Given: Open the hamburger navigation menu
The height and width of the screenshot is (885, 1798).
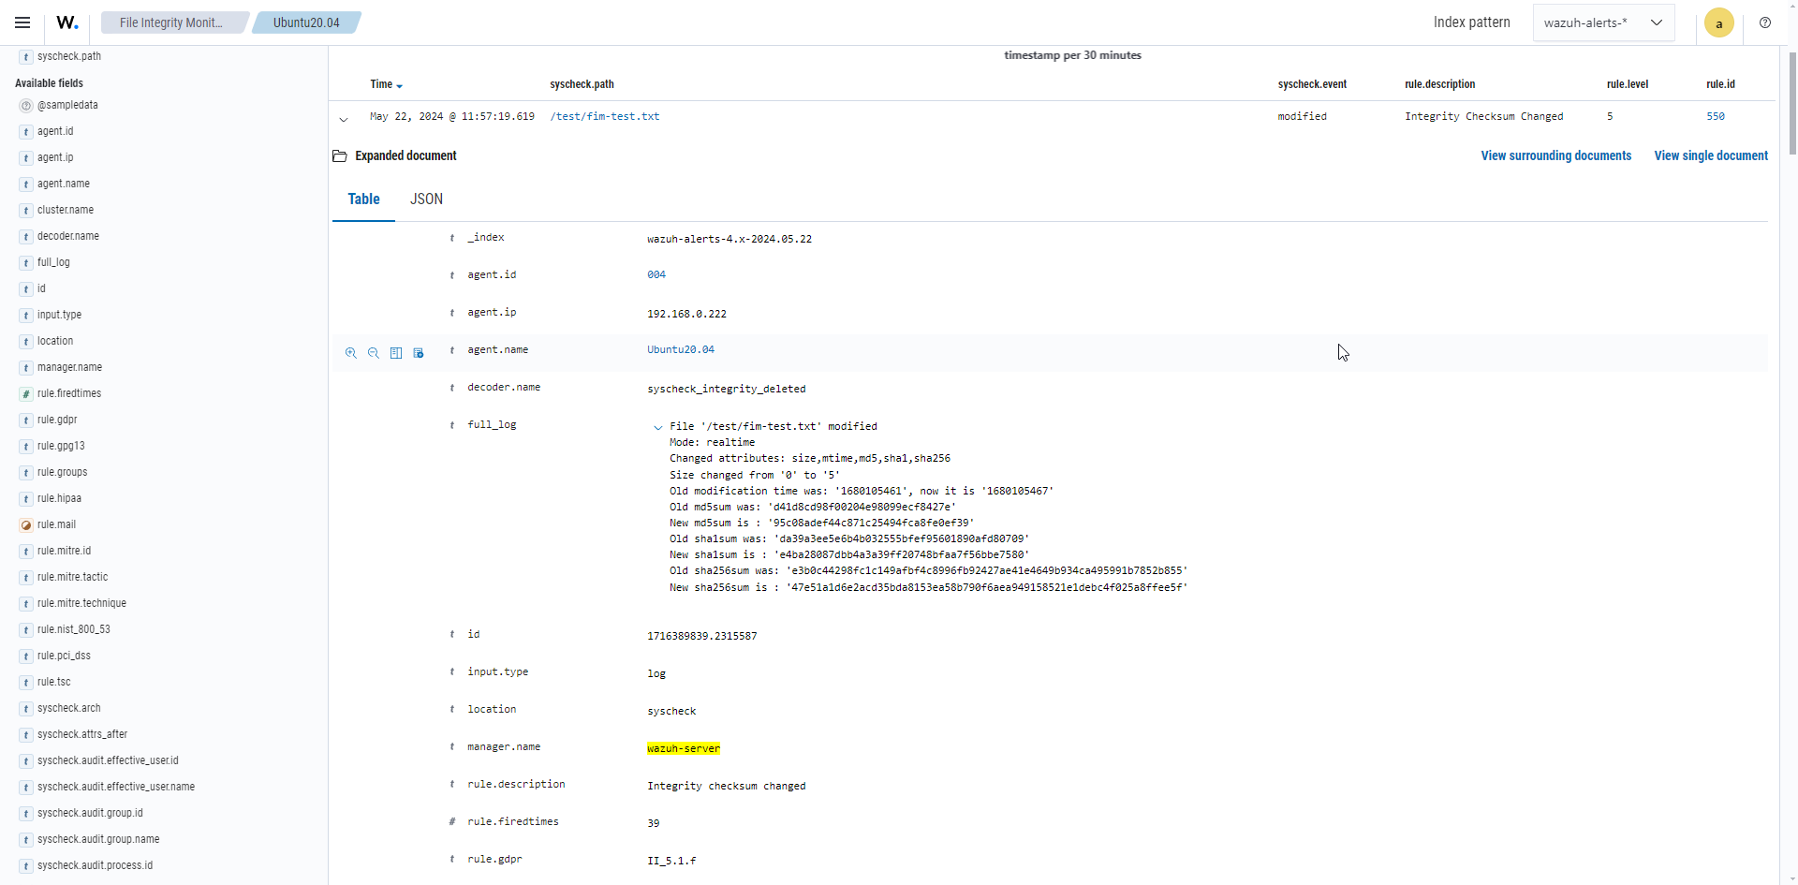Looking at the screenshot, I should pos(22,22).
